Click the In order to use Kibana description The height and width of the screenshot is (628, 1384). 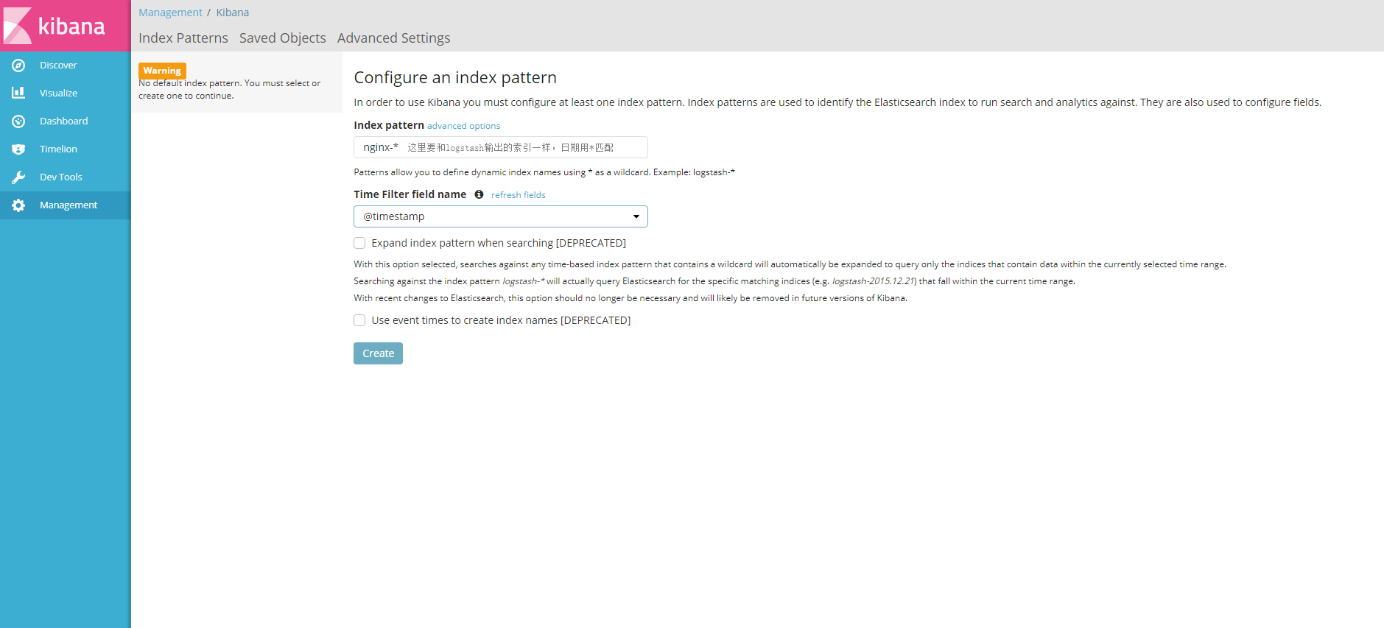click(x=837, y=102)
